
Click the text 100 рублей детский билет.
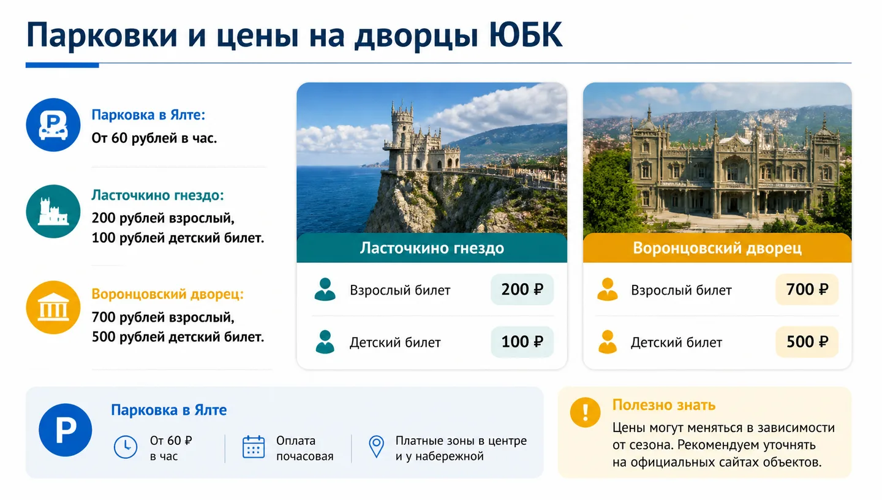[178, 238]
